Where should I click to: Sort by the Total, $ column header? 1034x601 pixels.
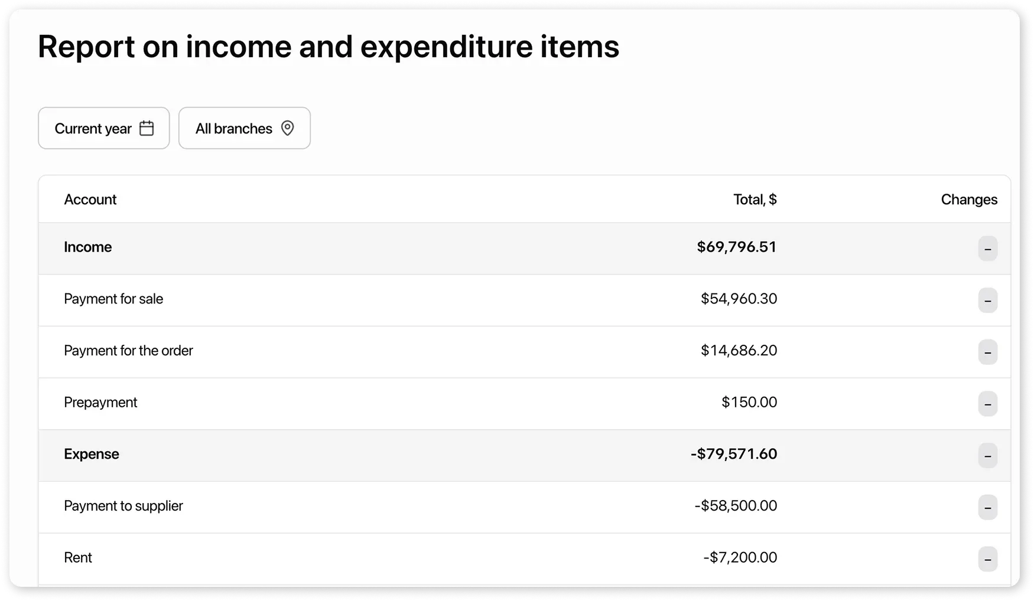[x=755, y=199]
